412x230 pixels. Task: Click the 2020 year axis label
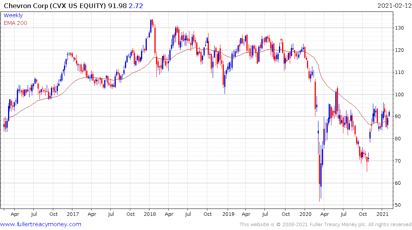305,214
